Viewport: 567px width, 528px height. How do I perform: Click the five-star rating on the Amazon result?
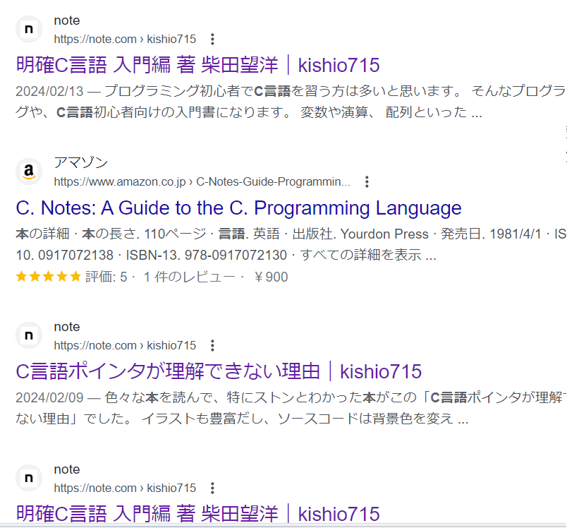(x=49, y=277)
